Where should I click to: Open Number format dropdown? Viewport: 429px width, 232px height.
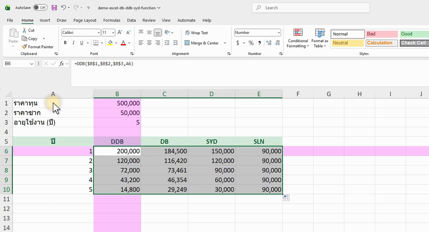pyautogui.click(x=279, y=32)
